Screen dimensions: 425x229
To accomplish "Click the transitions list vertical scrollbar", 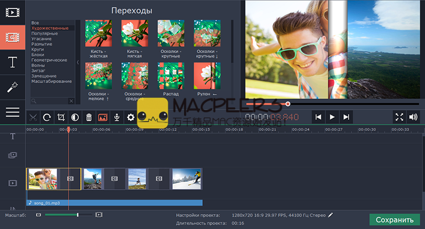I will point(232,41).
